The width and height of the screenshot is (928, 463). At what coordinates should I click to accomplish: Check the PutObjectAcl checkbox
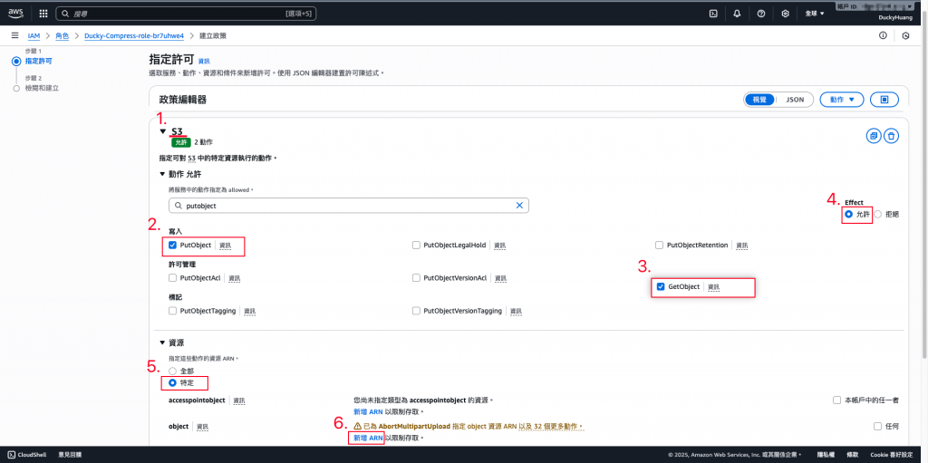point(173,277)
